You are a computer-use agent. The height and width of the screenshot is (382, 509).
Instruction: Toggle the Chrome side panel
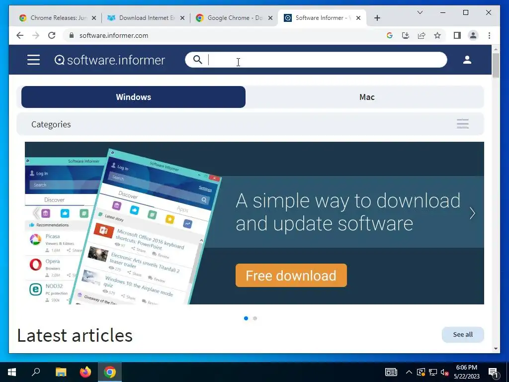[x=457, y=35]
